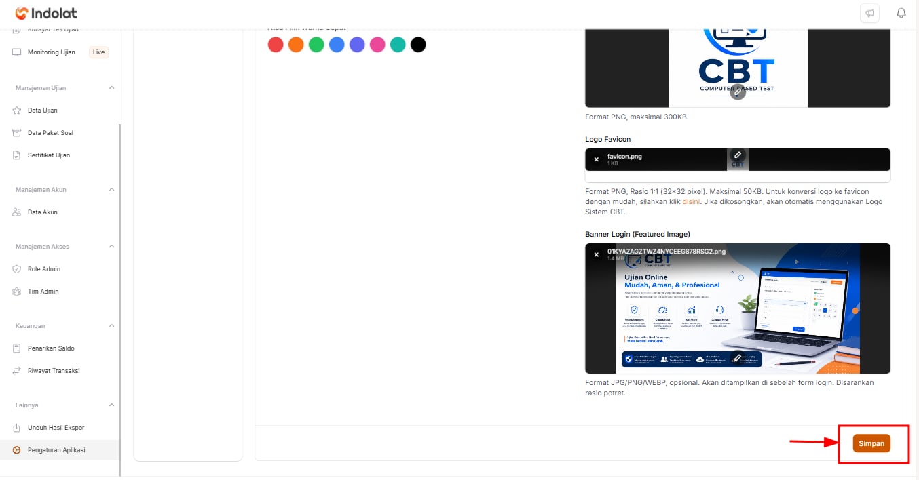
Task: Click the 'Logo Favicon' label
Action: click(x=607, y=139)
